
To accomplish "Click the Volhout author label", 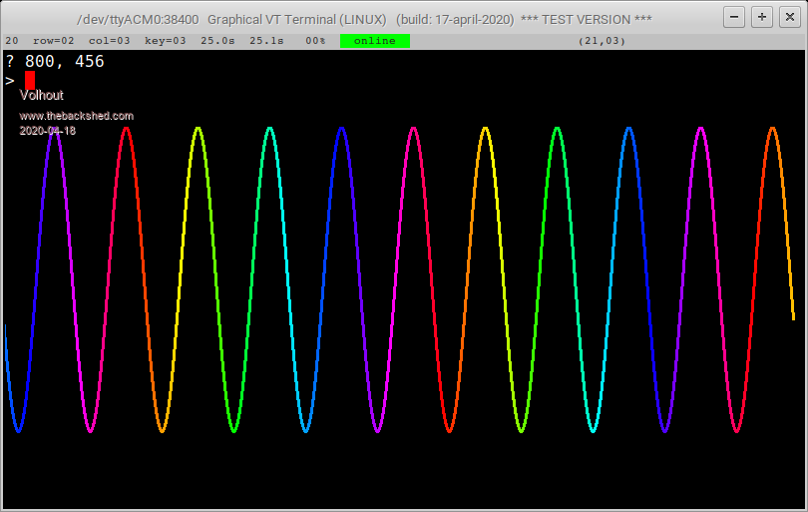I will coord(42,96).
